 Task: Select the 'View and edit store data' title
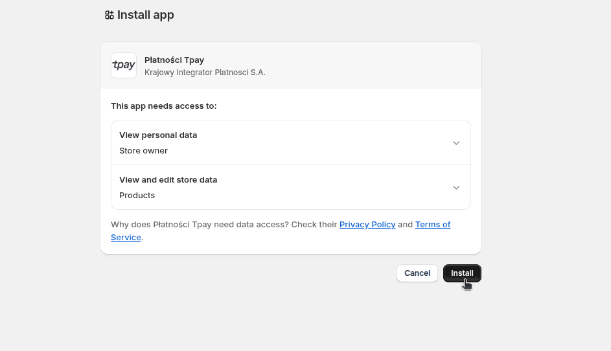pyautogui.click(x=168, y=180)
